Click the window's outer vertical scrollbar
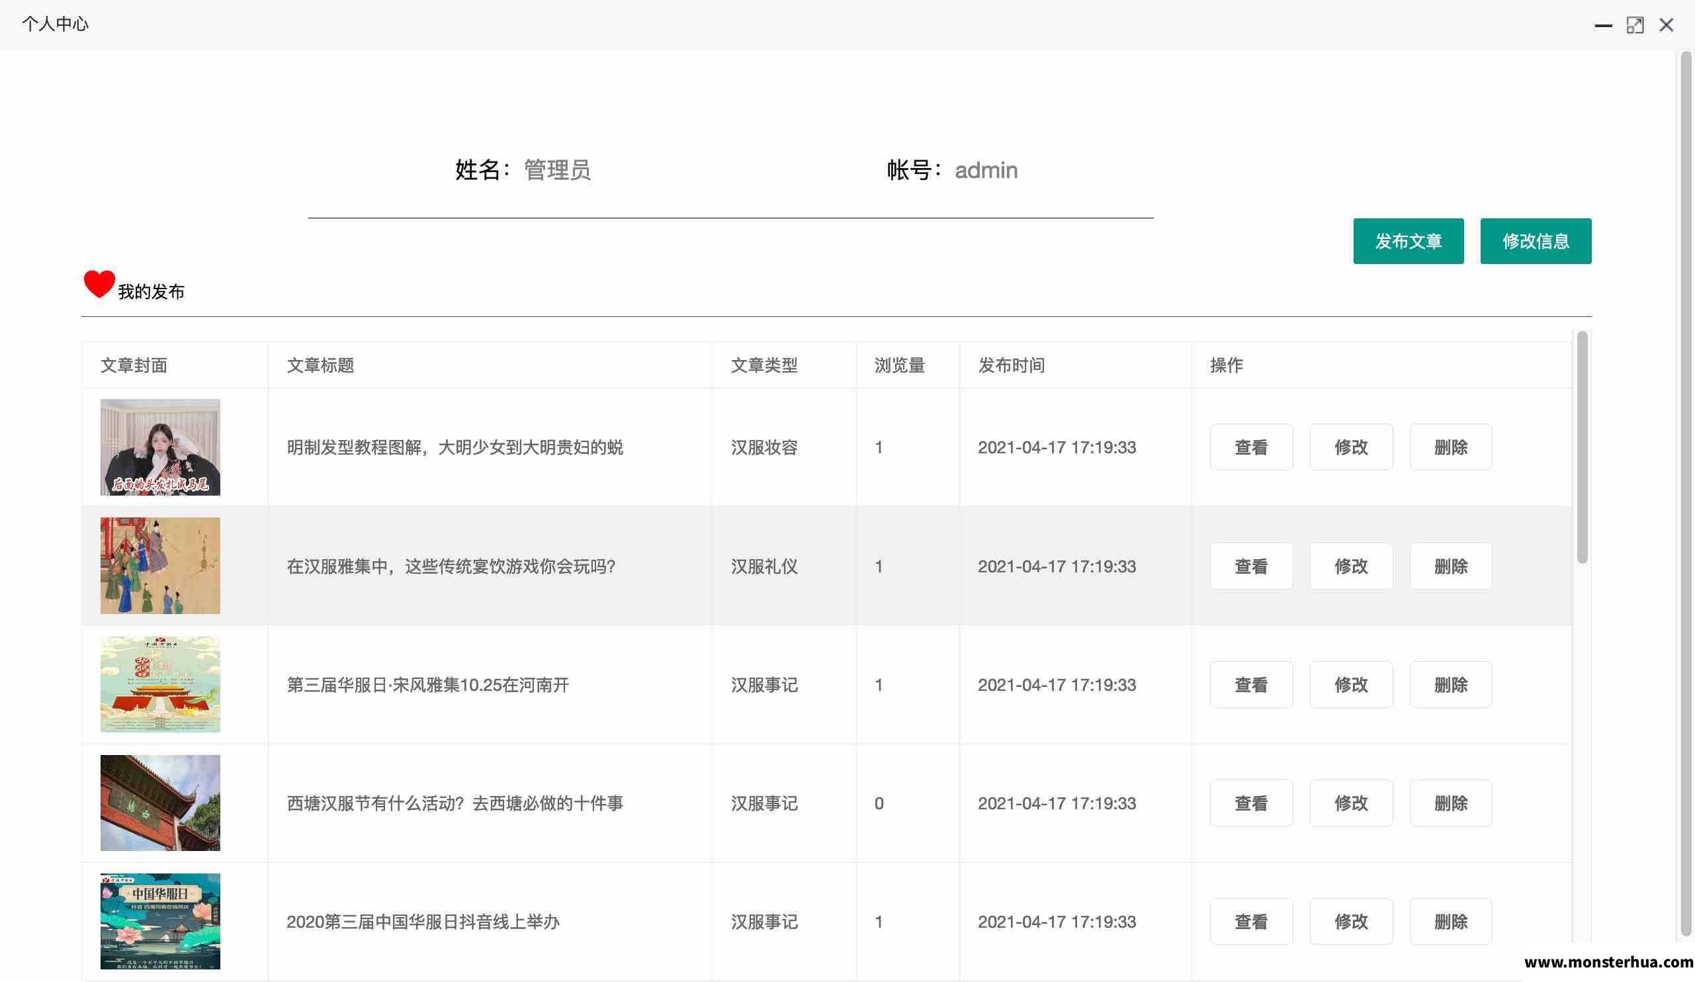 point(1686,494)
